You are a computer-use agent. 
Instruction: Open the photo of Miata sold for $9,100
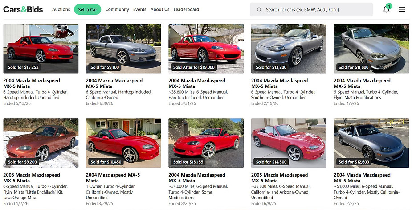pyautogui.click(x=123, y=49)
